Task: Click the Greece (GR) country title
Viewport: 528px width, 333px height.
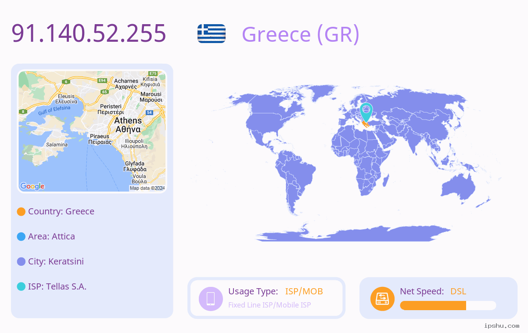Action: click(x=301, y=34)
